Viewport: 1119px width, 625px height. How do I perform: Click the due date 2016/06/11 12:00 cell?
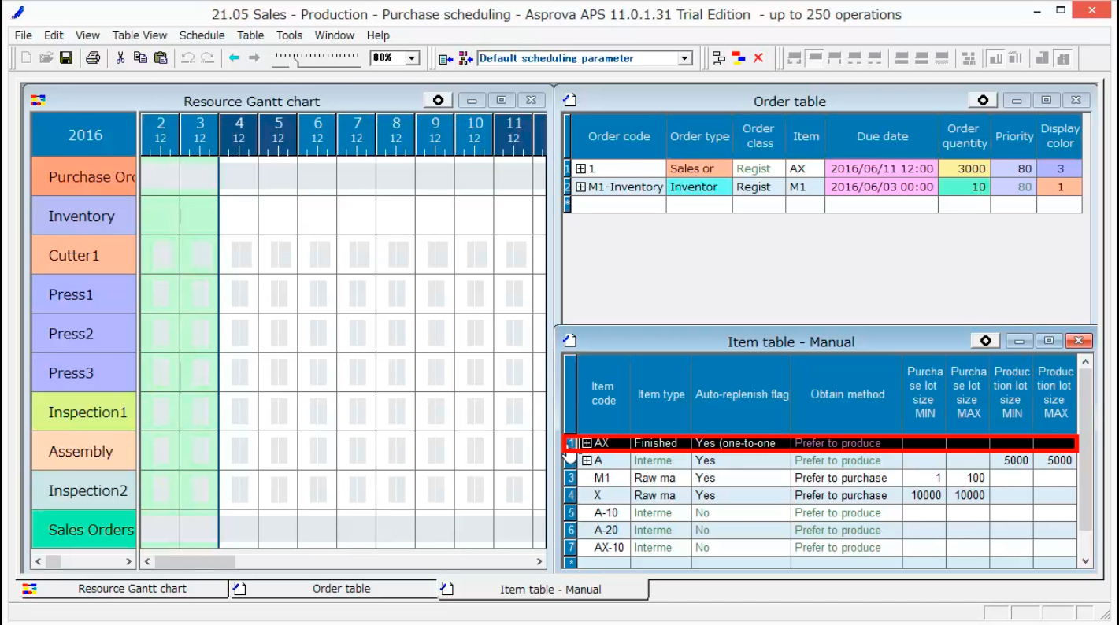882,168
